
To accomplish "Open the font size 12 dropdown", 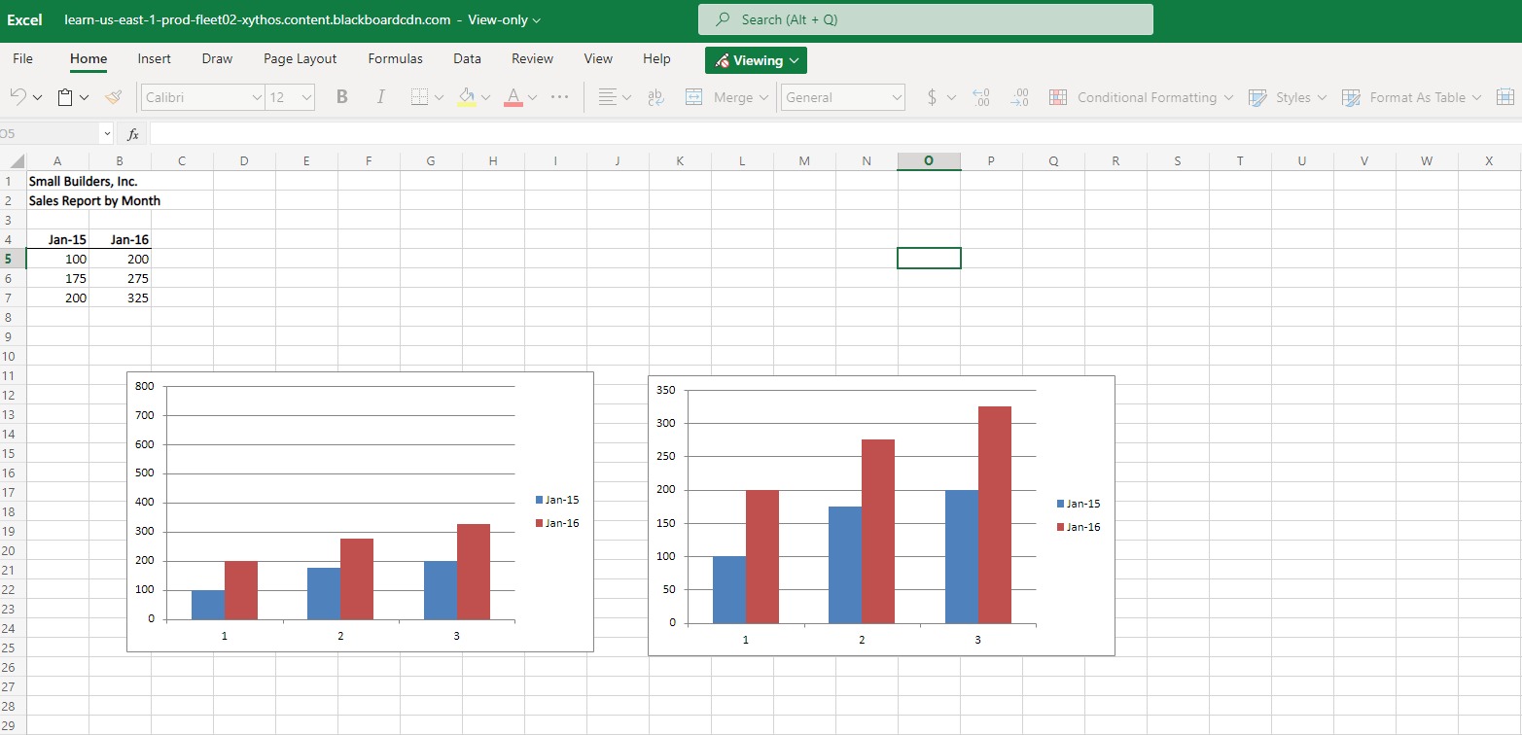I will pyautogui.click(x=307, y=97).
